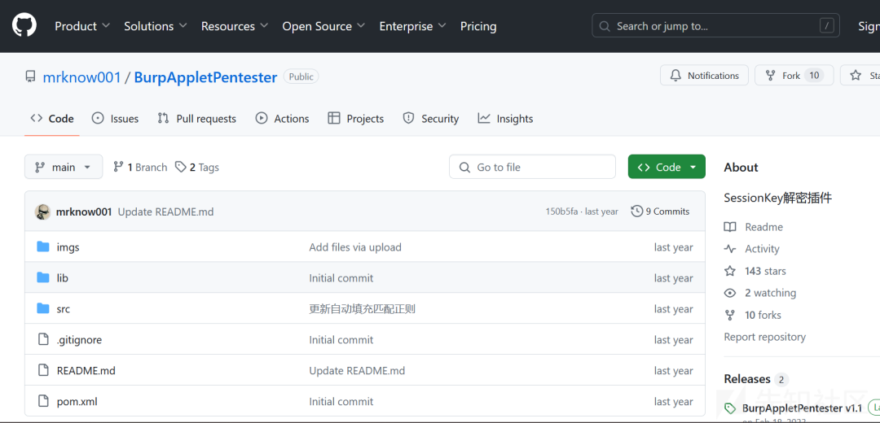Click the README.md file icon
The image size is (880, 423).
pos(43,370)
